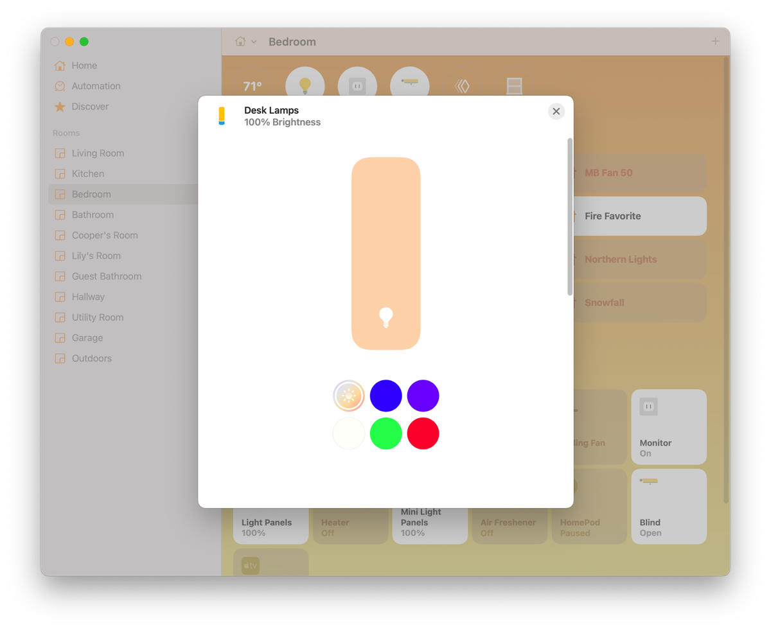Image resolution: width=771 pixels, height=630 pixels.
Task: Toggle the Air Freshener
Action: [509, 527]
